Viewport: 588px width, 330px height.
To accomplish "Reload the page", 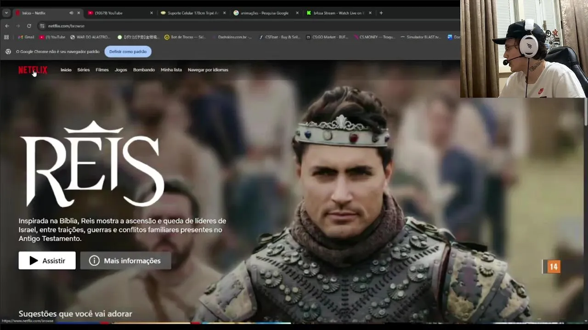I will (29, 26).
